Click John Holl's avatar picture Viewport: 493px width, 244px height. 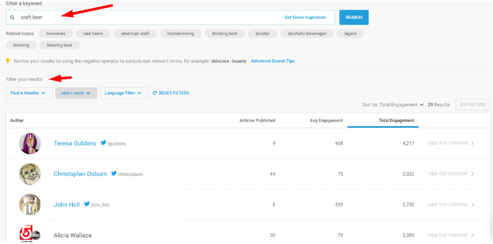(30, 204)
